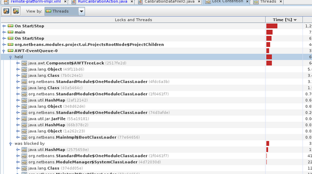Image resolution: width=312 pixels, height=174 pixels.
Task: Click the lock icon for Object (348d62d4)
Action: tap(24, 106)
